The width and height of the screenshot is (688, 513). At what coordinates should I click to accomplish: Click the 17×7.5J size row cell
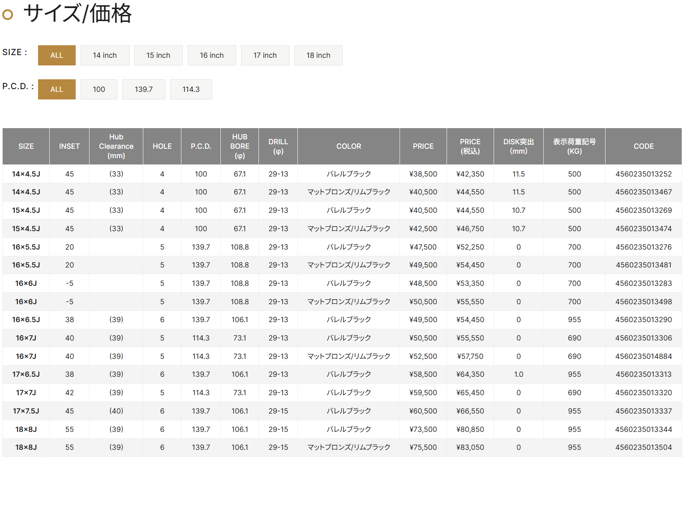click(26, 411)
